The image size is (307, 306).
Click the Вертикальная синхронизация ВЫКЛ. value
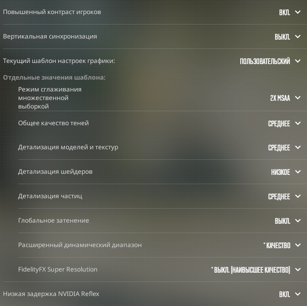(x=282, y=37)
